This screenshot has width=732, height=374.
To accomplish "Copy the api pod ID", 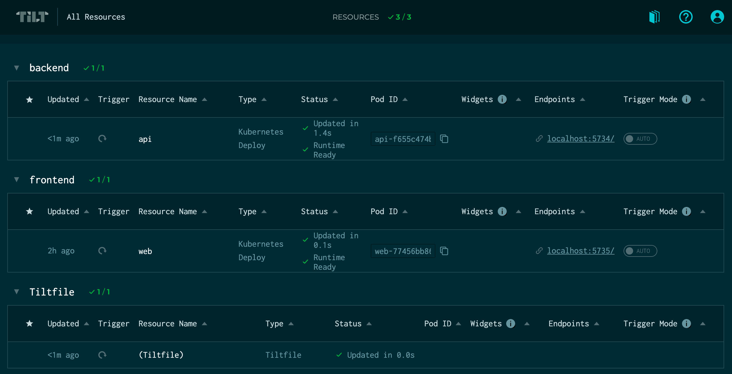I will click(444, 139).
